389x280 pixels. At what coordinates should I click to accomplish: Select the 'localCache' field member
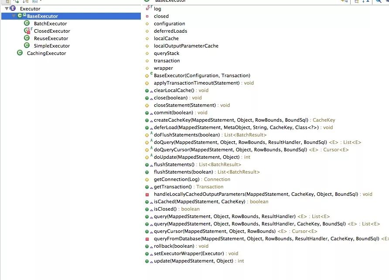(166, 38)
